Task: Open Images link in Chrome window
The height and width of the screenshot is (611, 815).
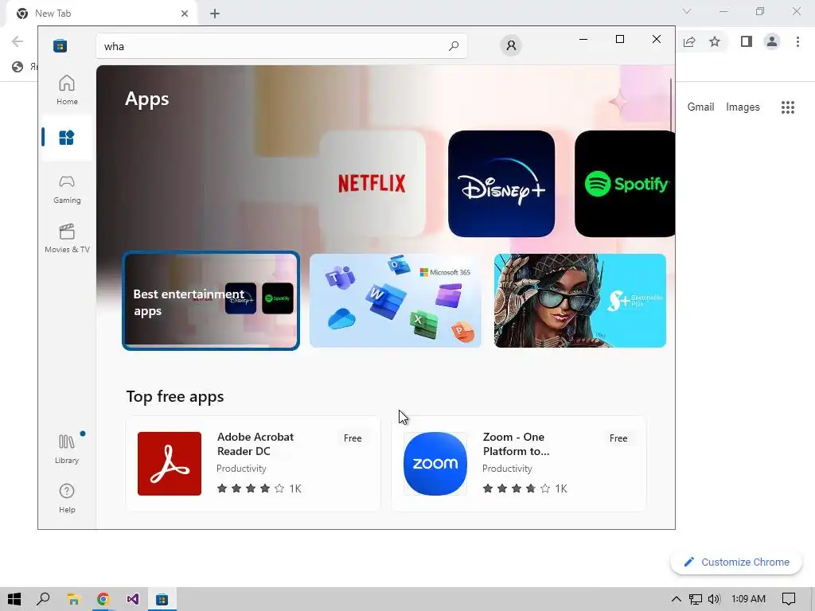Action: 743,107
